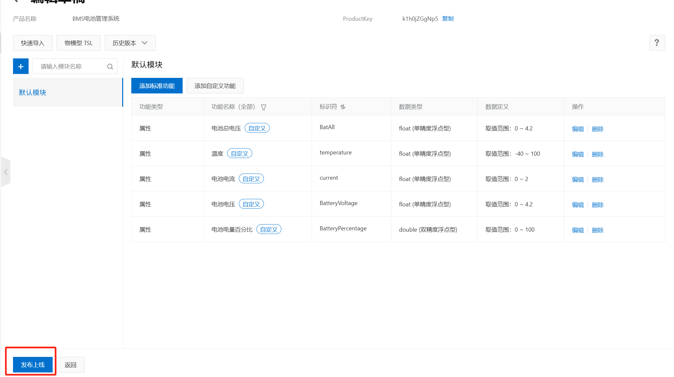This screenshot has width=674, height=377.
Task: Click 发布上线 publish button
Action: [x=32, y=365]
